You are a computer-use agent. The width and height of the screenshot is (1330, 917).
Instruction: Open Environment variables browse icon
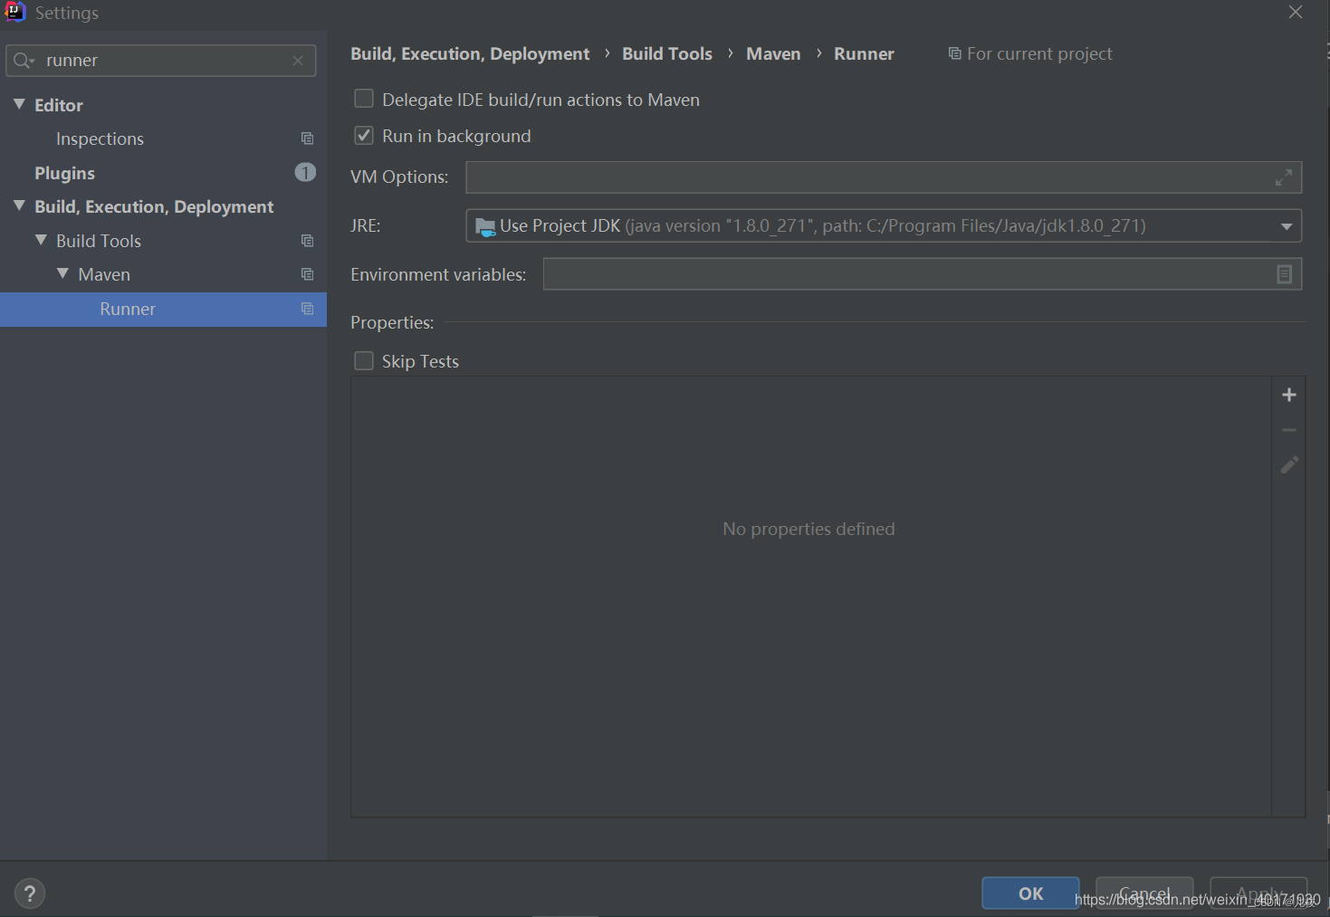tap(1284, 273)
